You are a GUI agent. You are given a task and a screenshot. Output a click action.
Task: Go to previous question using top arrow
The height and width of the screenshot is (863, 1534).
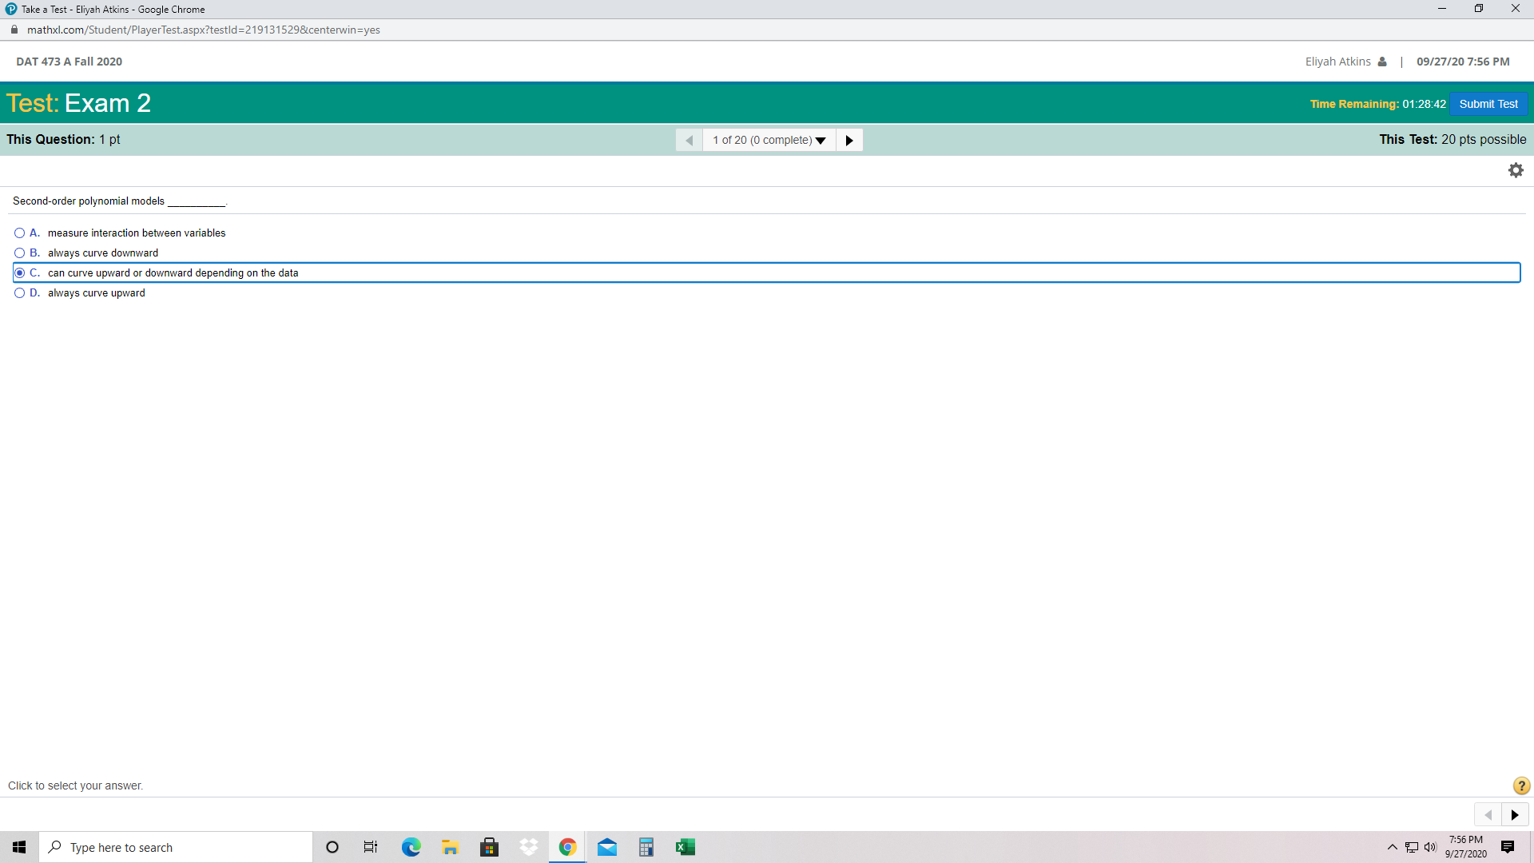[x=689, y=140]
